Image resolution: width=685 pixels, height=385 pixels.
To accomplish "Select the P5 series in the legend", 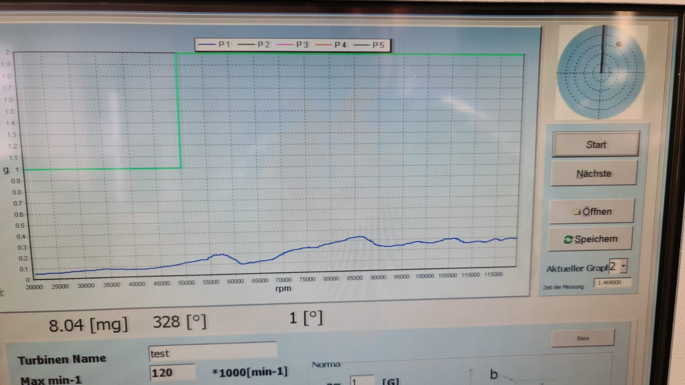I will coord(369,44).
